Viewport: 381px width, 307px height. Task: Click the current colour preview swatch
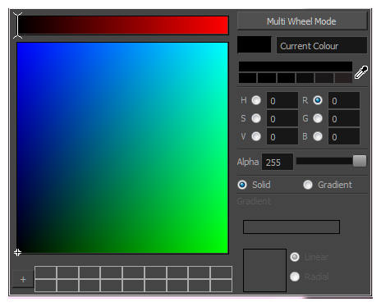(255, 44)
